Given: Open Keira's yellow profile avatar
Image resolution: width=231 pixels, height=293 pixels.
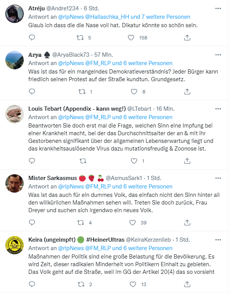Looking at the screenshot, I should click(15, 246).
